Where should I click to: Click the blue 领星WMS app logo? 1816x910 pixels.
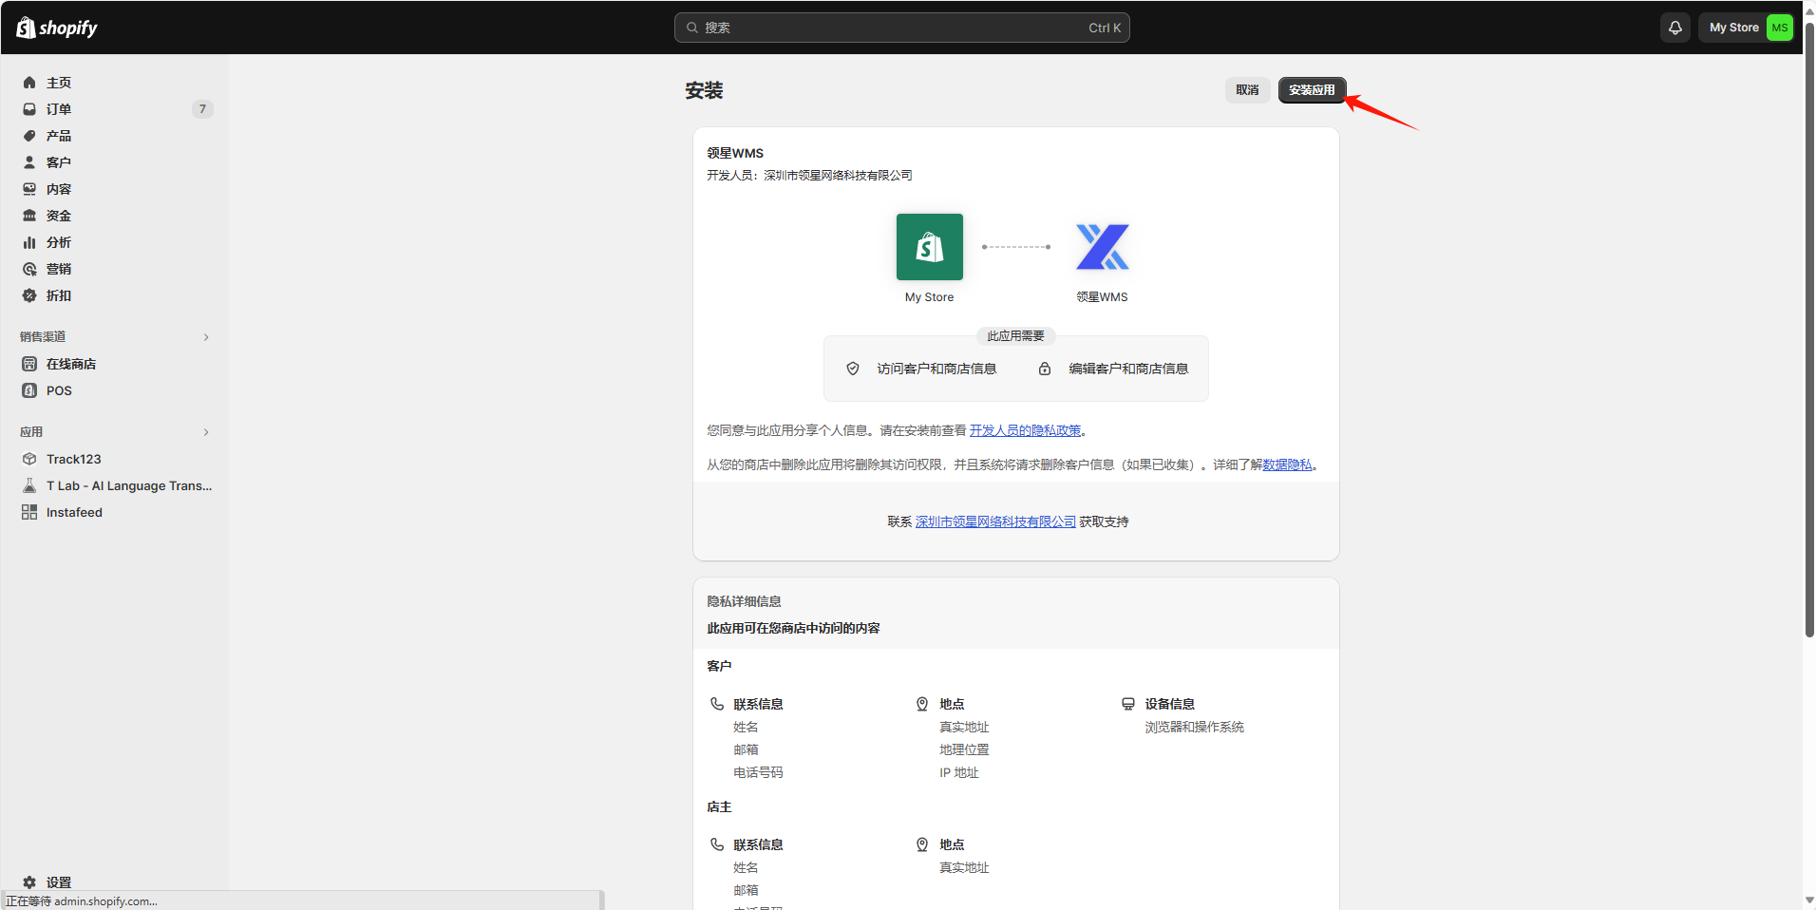[1102, 247]
